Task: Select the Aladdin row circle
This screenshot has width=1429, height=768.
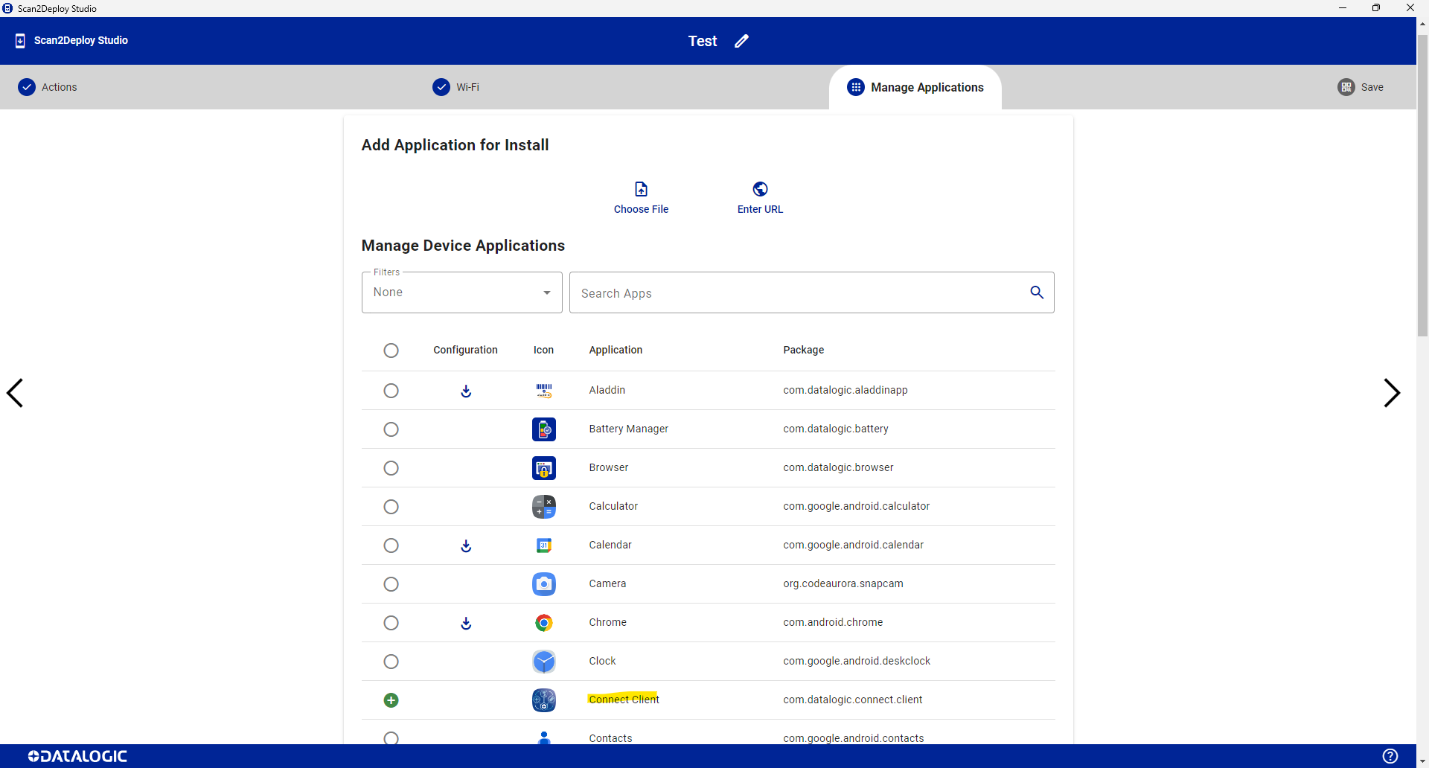Action: (x=391, y=391)
